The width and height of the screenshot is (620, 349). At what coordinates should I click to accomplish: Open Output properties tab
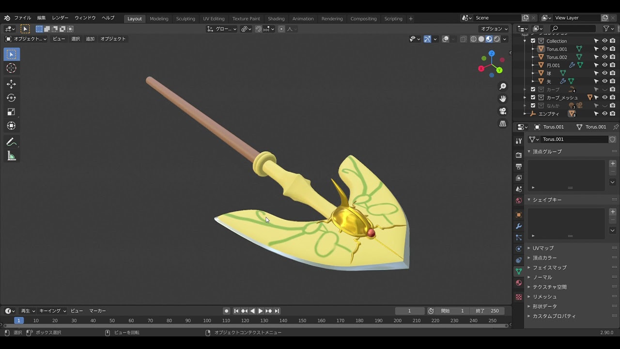[519, 167]
